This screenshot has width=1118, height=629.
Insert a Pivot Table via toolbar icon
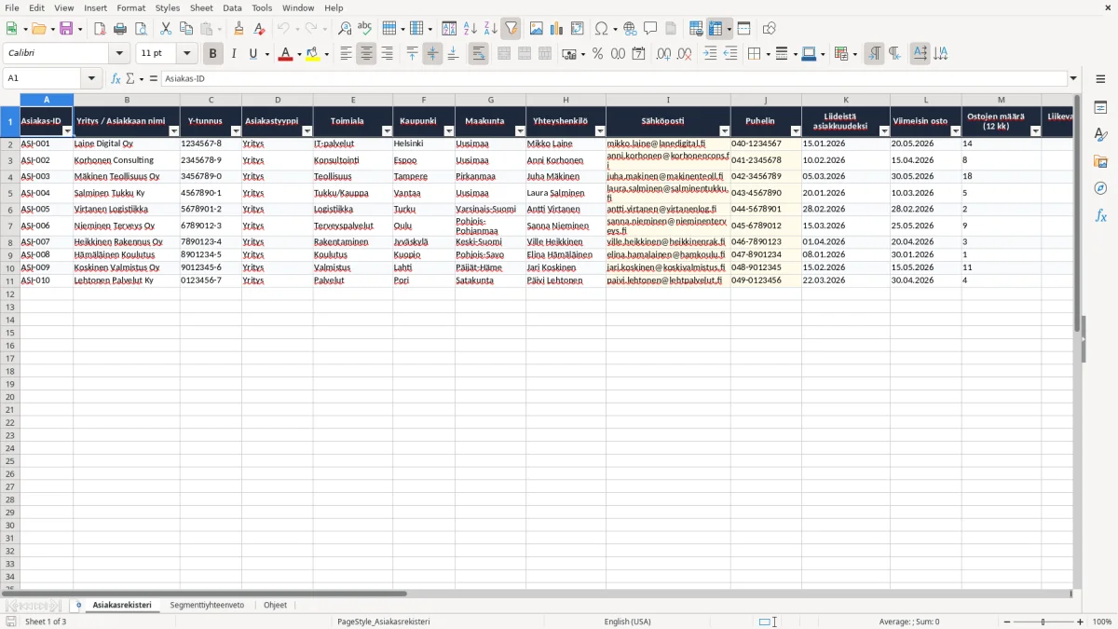pyautogui.click(x=578, y=29)
